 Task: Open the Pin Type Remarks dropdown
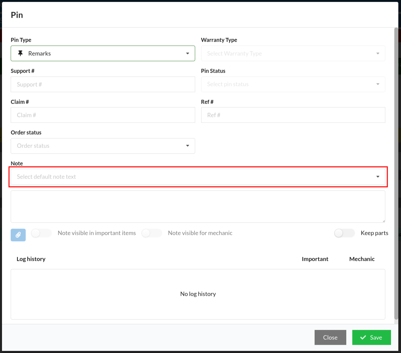pyautogui.click(x=103, y=53)
